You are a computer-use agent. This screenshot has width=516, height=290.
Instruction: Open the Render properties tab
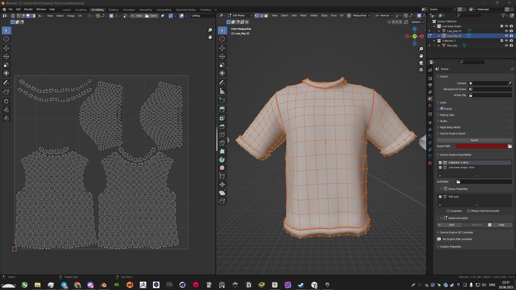pyautogui.click(x=430, y=78)
